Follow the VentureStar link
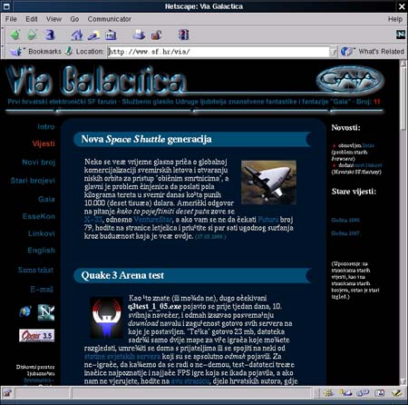Viewport: 408px width, 405px height. point(152,220)
